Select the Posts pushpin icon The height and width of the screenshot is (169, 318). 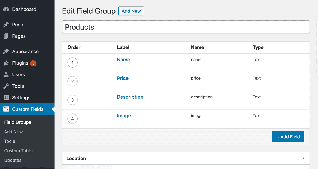coord(6,24)
